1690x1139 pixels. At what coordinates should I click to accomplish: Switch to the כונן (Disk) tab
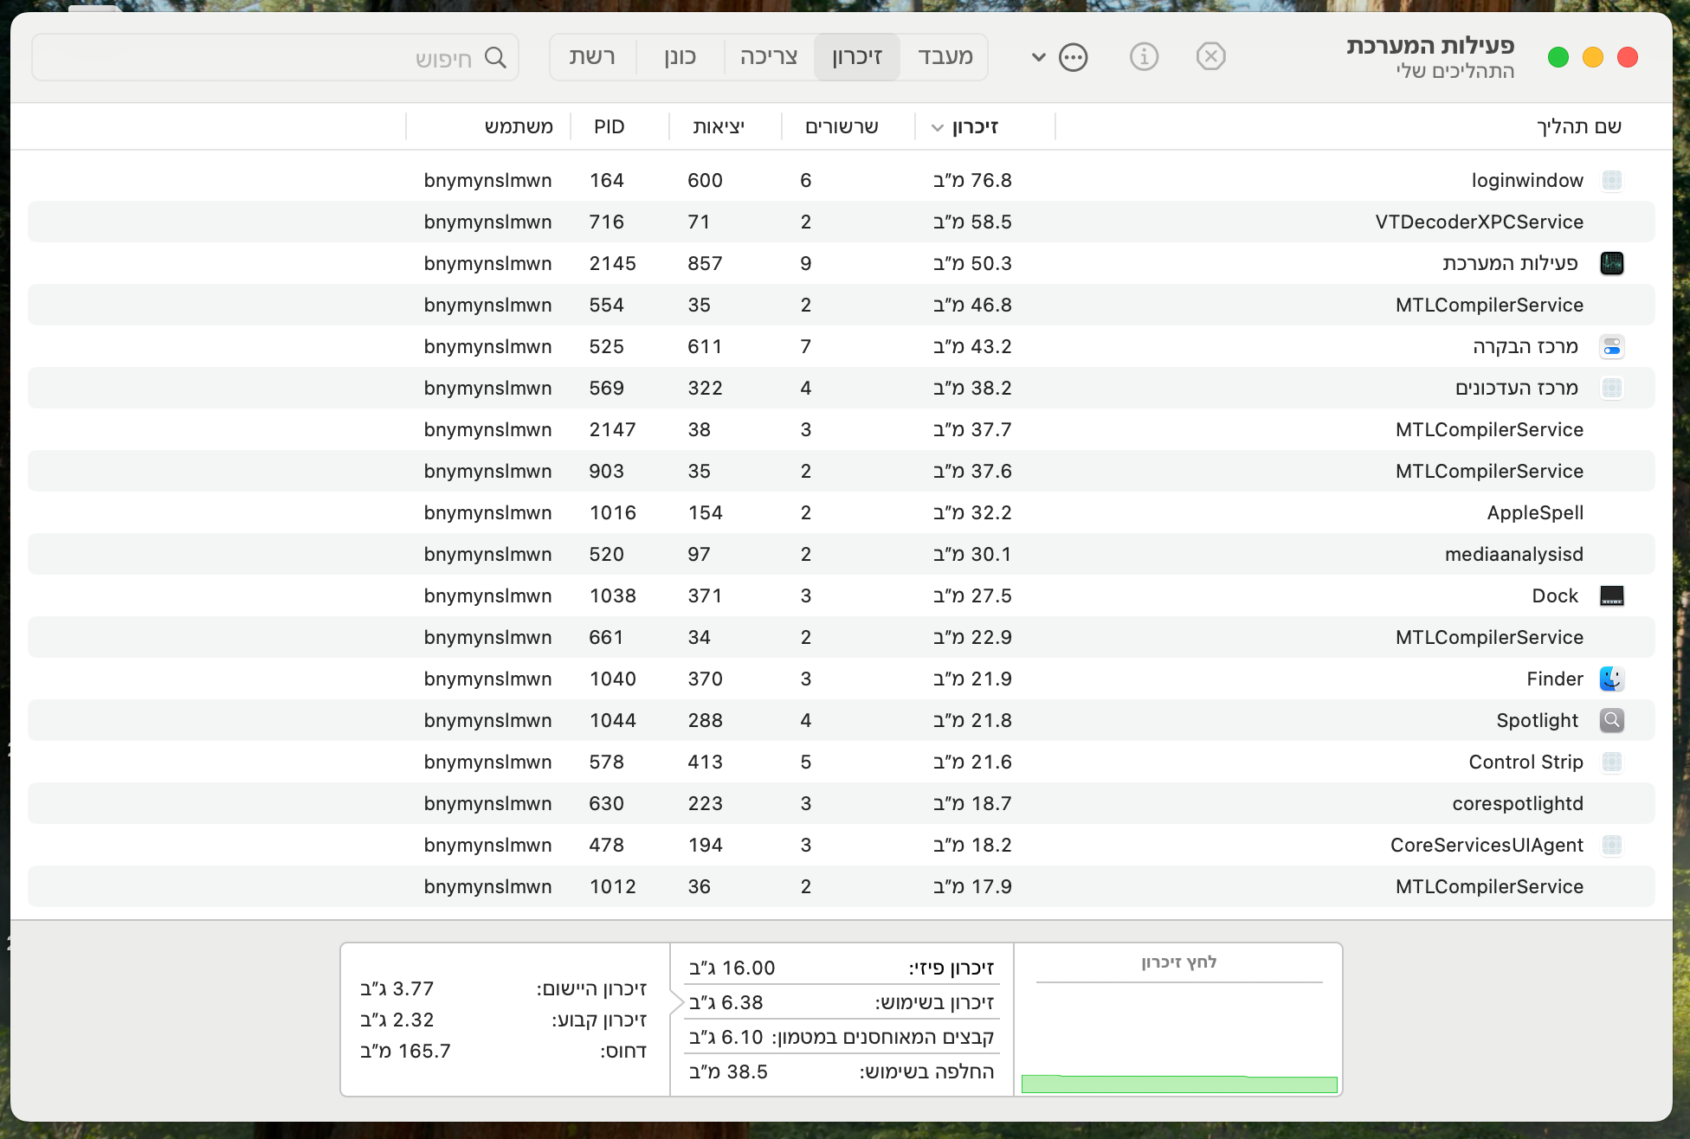point(680,57)
